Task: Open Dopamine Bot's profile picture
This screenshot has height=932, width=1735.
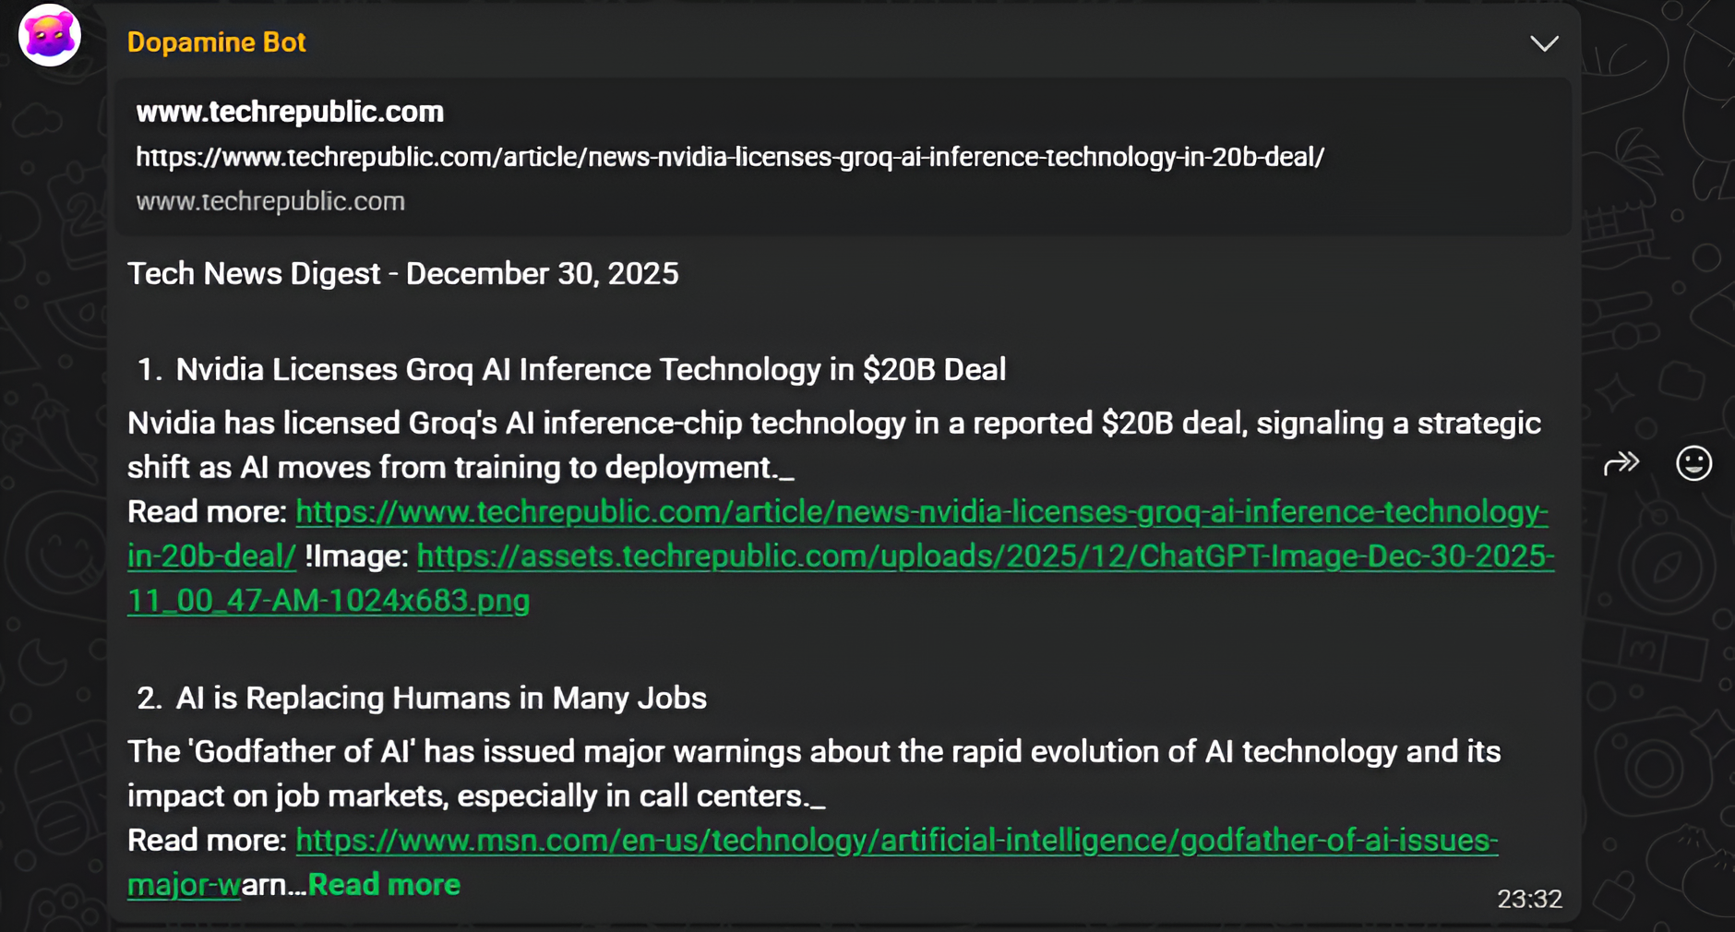Action: click(48, 34)
